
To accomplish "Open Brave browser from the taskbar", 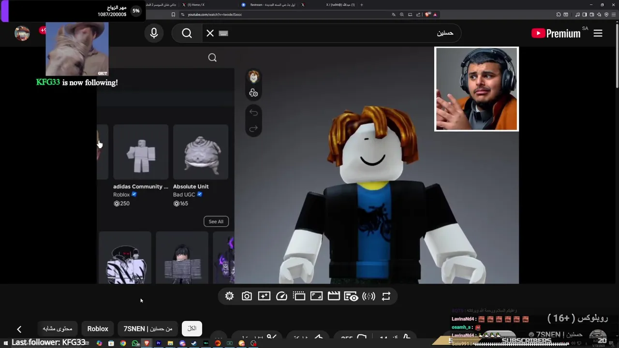I will [147, 343].
